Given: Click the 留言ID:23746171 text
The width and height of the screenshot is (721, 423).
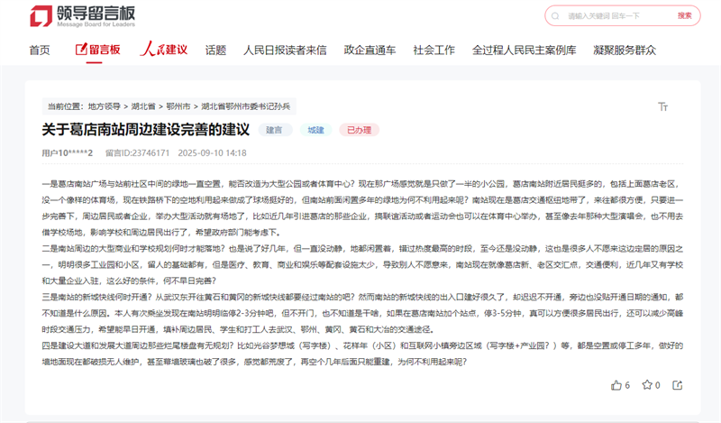Looking at the screenshot, I should (x=138, y=152).
